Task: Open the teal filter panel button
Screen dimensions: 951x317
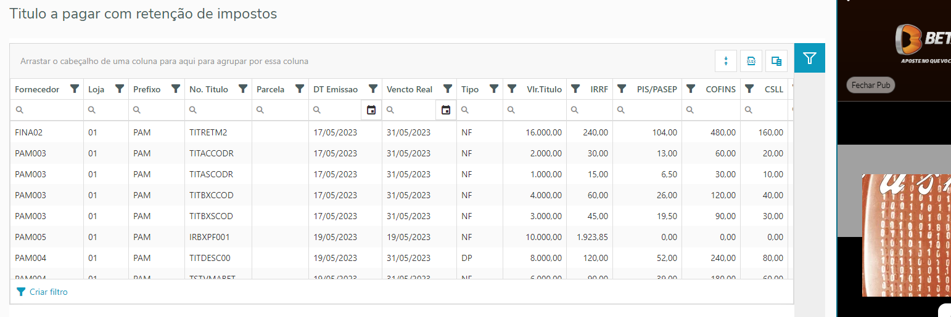Action: point(810,58)
